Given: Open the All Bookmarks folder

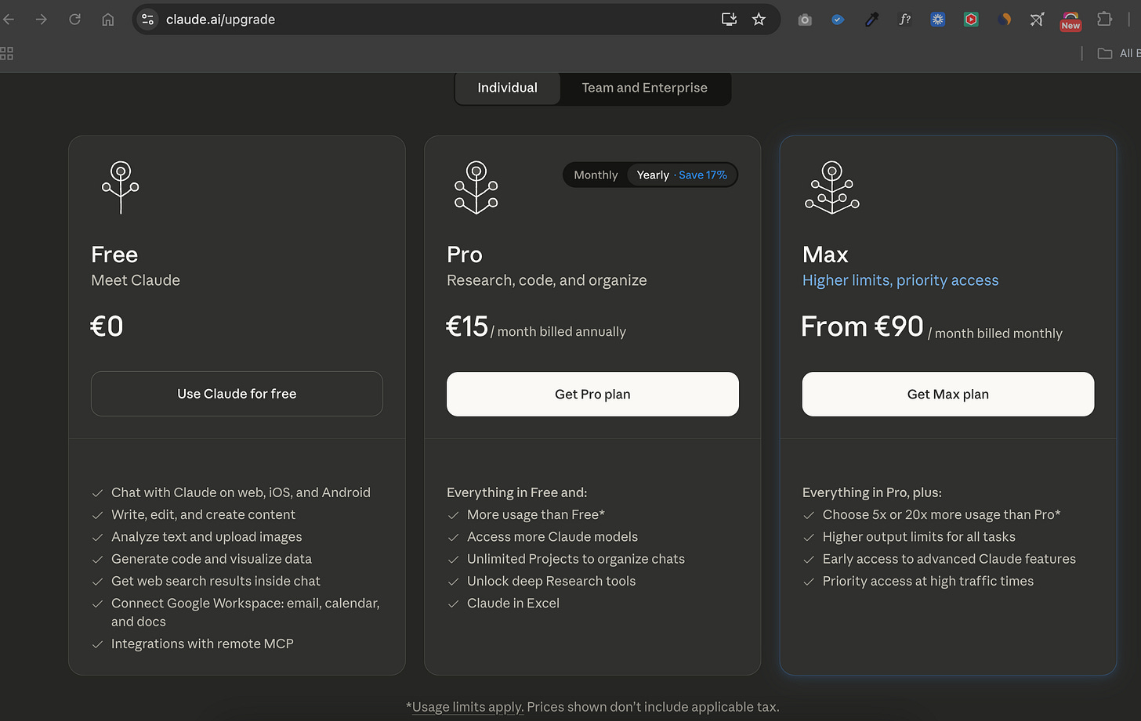Looking at the screenshot, I should tap(1119, 53).
